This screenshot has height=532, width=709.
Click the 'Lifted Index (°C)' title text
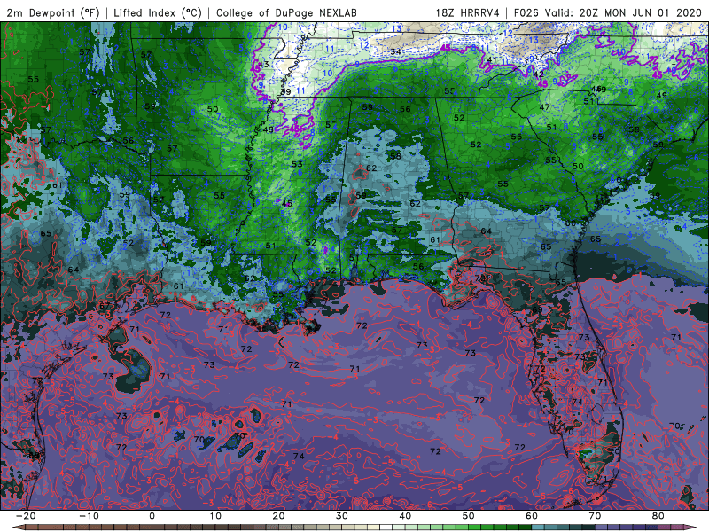[x=158, y=12]
